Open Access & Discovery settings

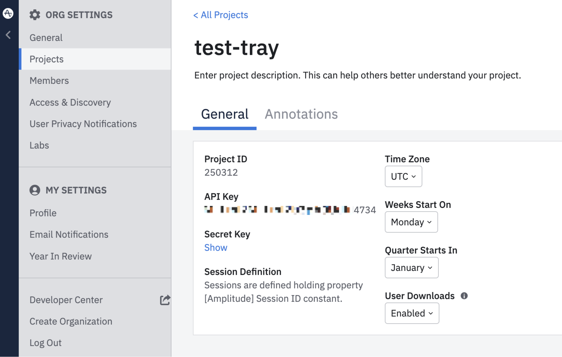(x=70, y=102)
